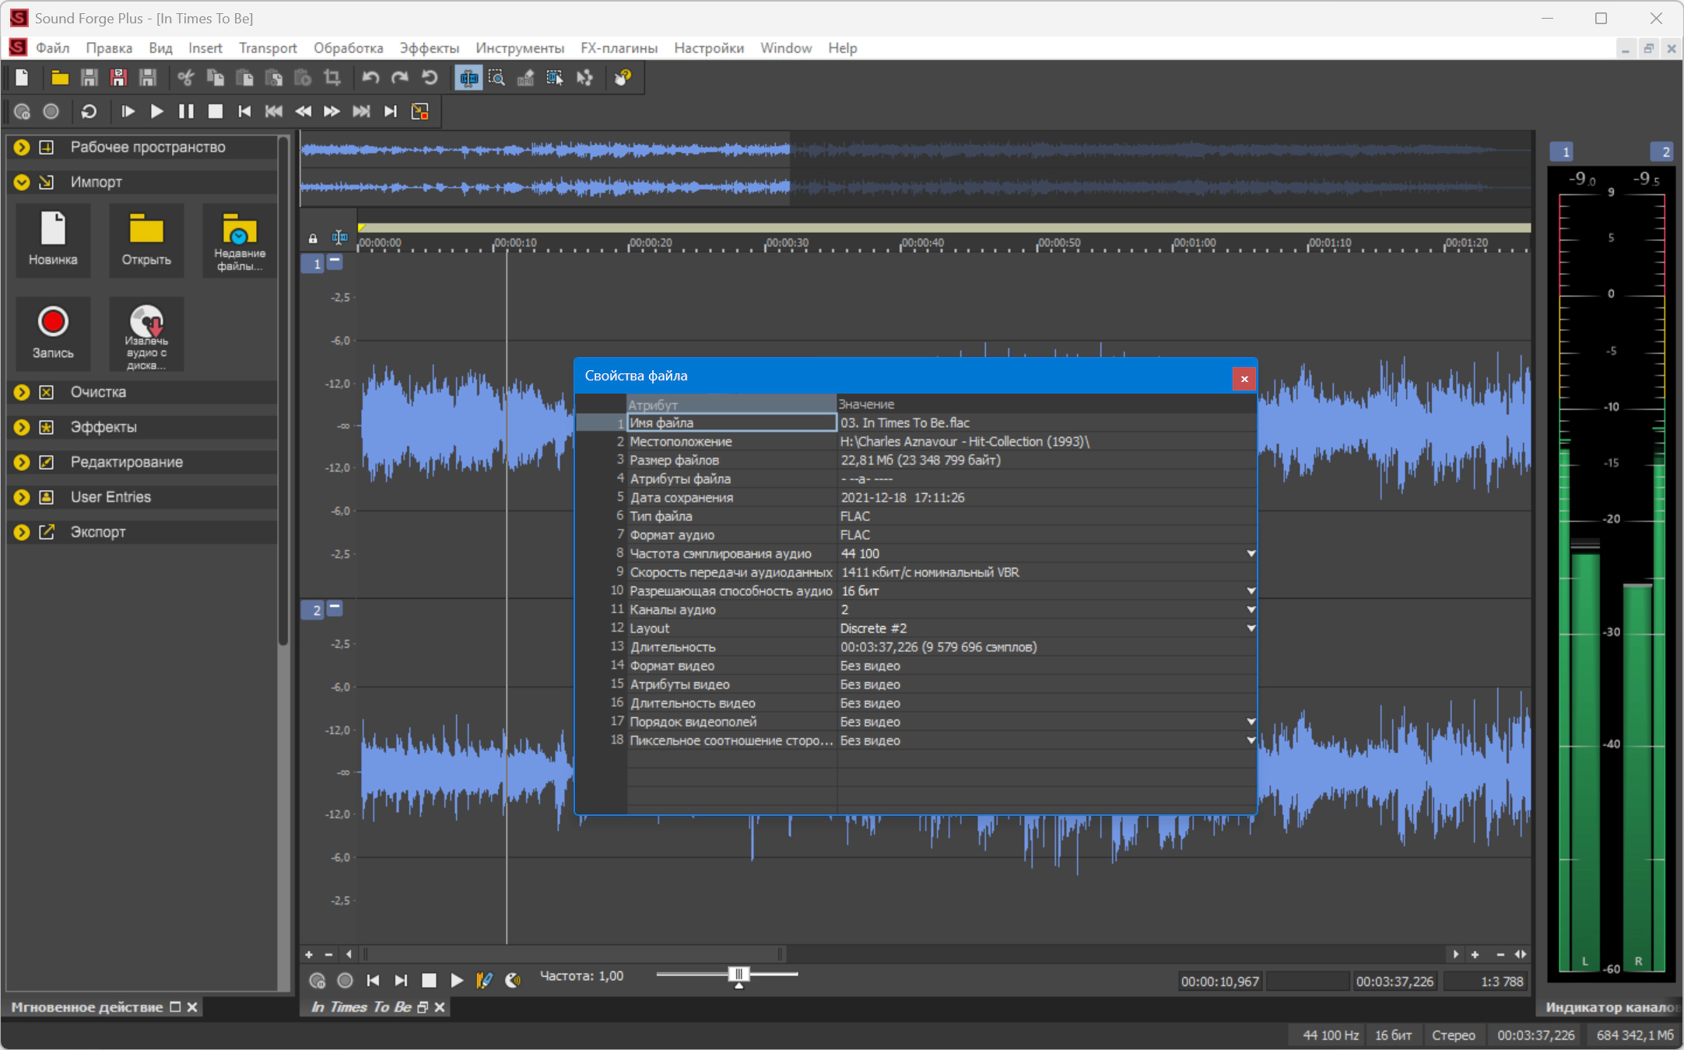Toggle meter channel 1 button
The image size is (1684, 1050).
pyautogui.click(x=1562, y=152)
